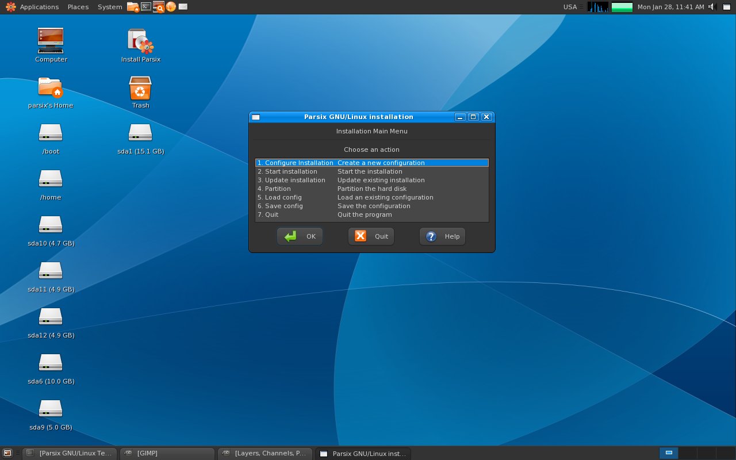Click the OK button in installer
This screenshot has height=460, width=736.
tap(300, 236)
